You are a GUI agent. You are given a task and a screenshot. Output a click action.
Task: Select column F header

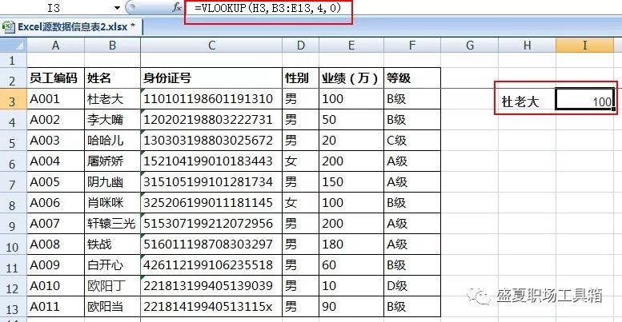[412, 46]
